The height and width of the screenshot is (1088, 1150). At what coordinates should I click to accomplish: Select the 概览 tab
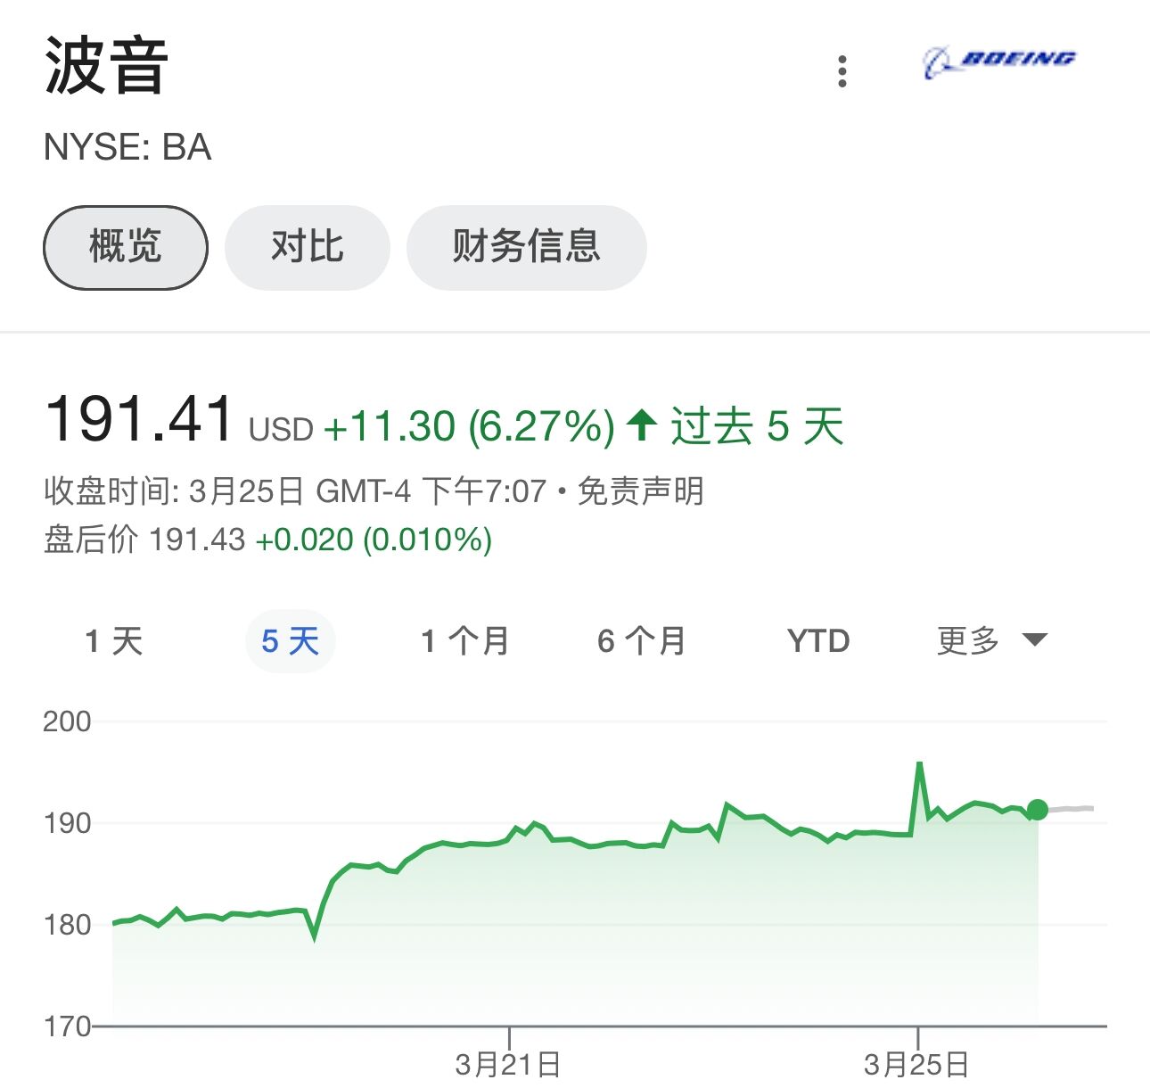[124, 248]
